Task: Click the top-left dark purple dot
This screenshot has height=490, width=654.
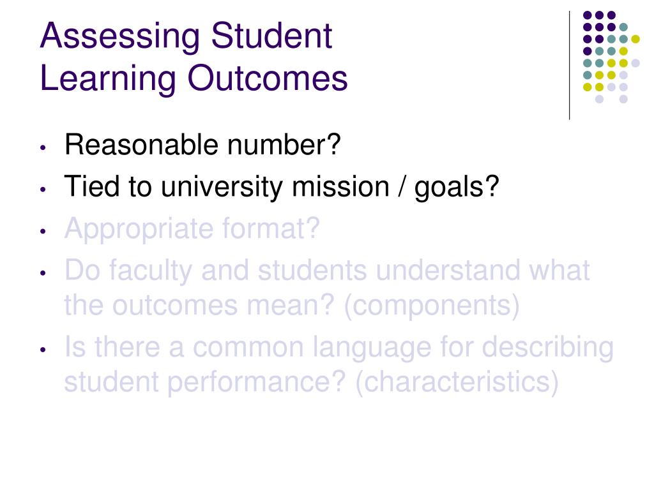Action: coord(588,15)
